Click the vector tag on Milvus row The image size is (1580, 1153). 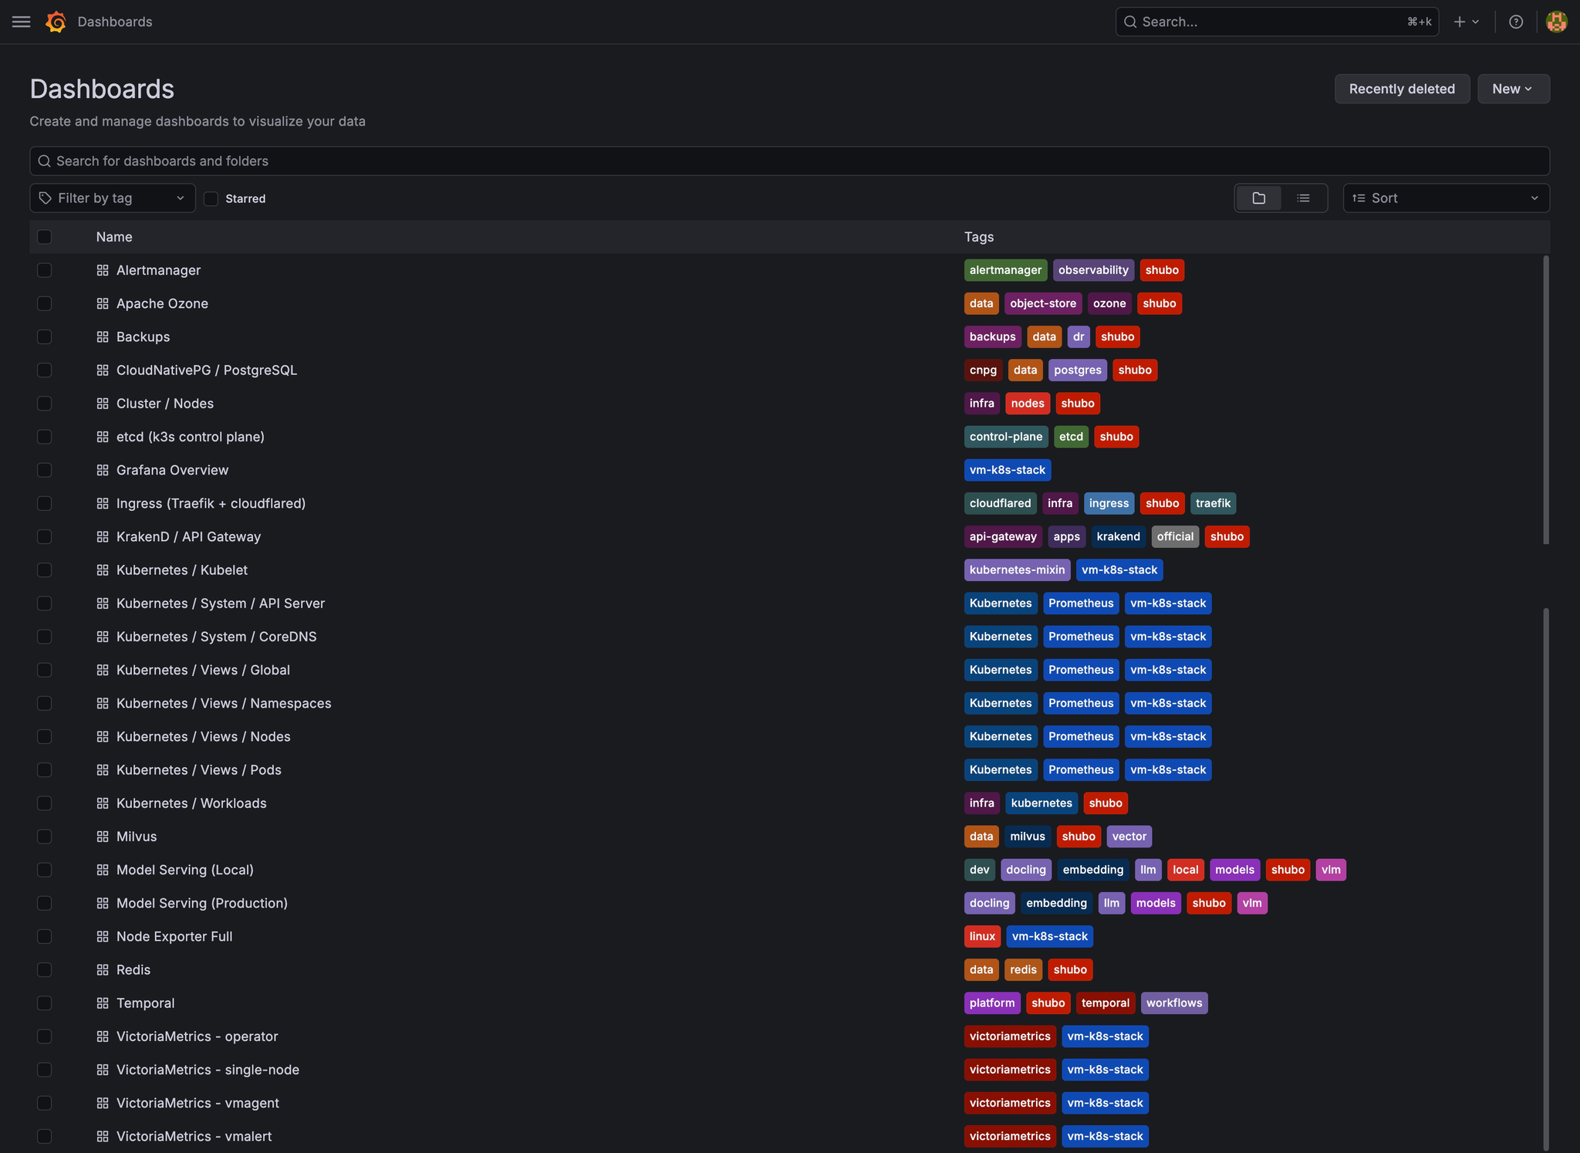1129,837
